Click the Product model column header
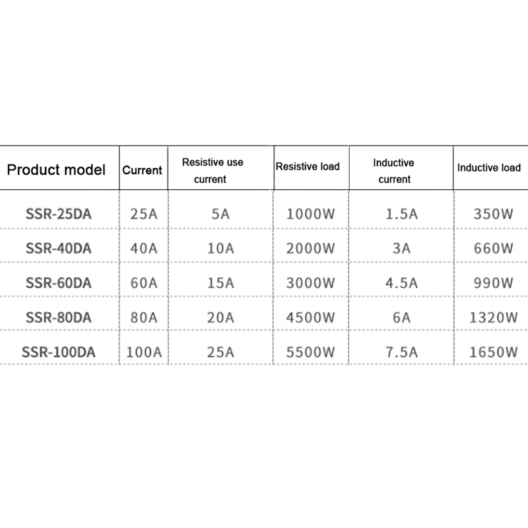528x528 pixels. click(x=56, y=170)
